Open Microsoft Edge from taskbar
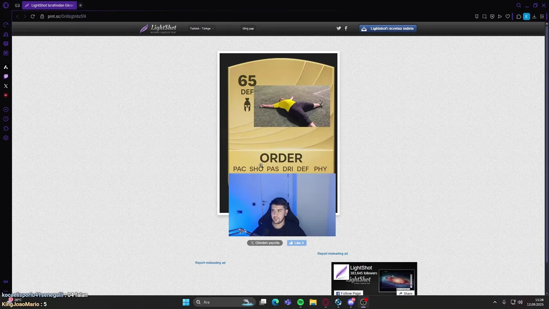 (x=275, y=302)
